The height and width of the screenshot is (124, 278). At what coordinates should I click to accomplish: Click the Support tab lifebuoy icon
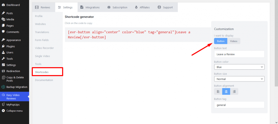click(159, 7)
